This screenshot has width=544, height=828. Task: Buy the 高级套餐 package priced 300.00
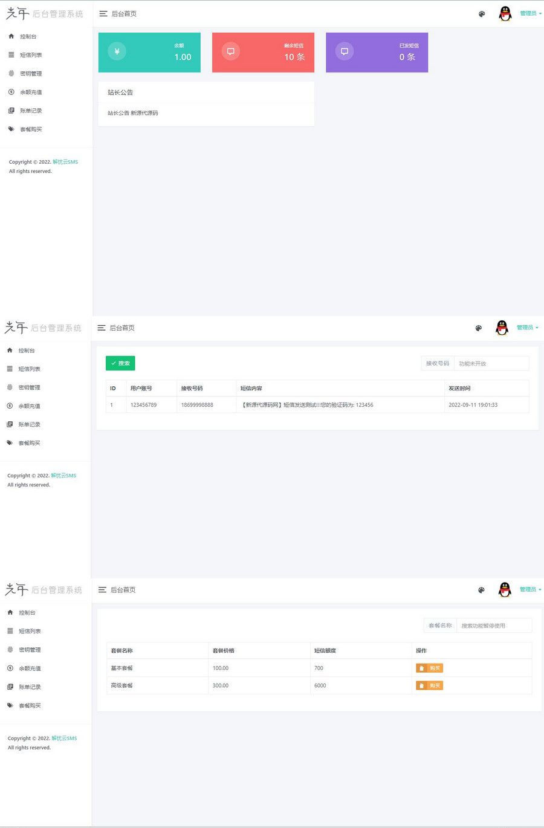coord(429,685)
